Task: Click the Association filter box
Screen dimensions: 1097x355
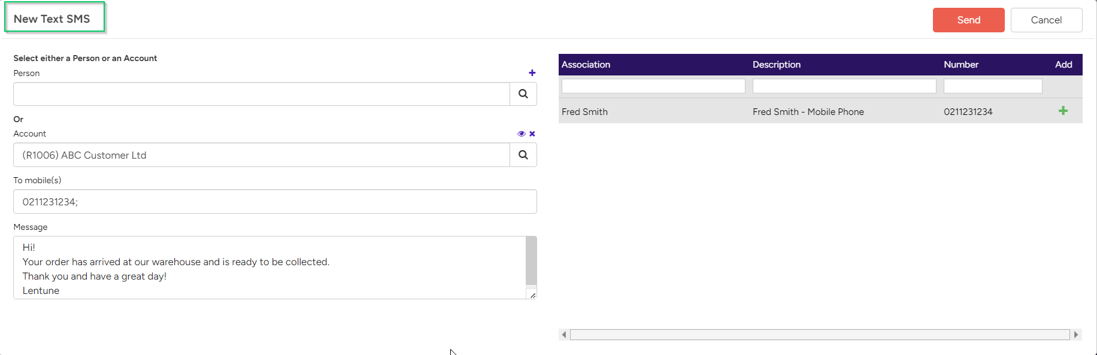Action: coord(653,86)
